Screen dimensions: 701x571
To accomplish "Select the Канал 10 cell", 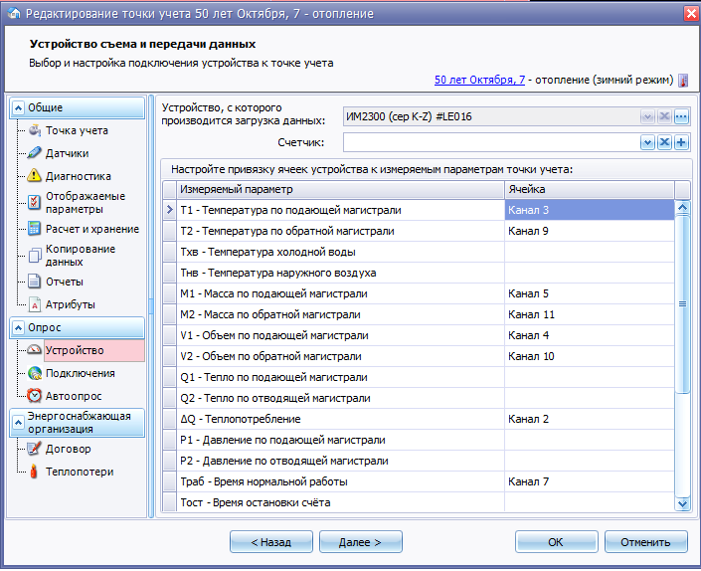I will coord(590,356).
